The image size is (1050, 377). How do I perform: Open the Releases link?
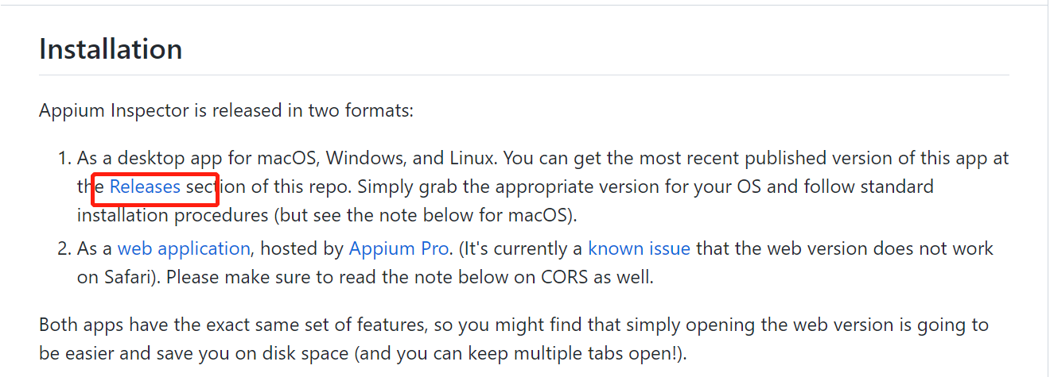point(145,187)
